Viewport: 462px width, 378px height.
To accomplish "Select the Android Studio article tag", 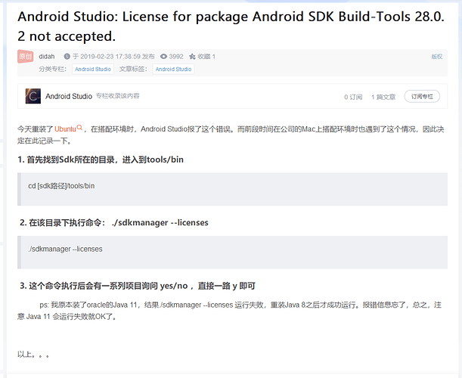I will pos(173,69).
